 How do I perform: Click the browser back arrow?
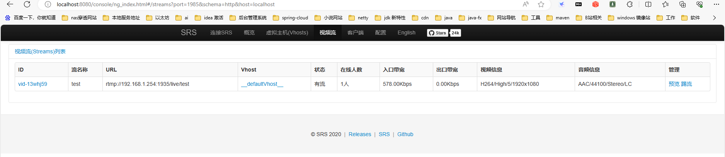coord(10,4)
